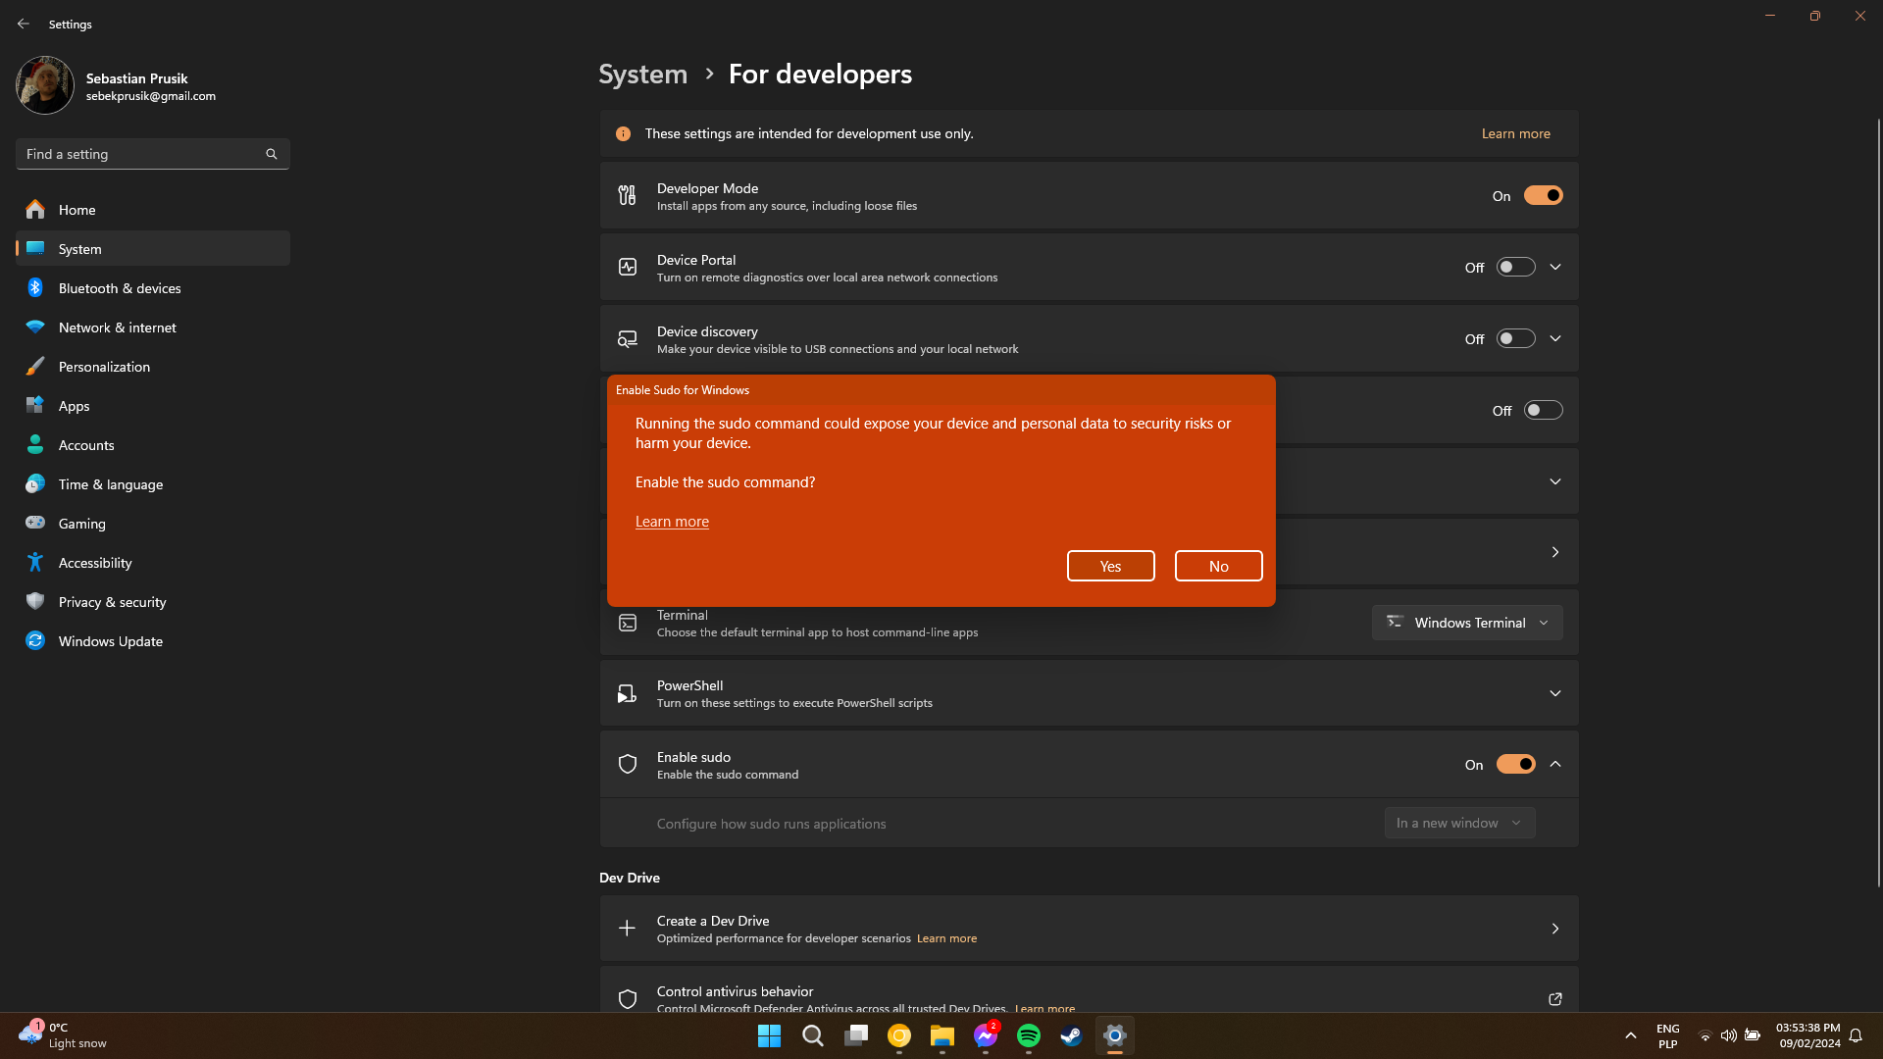Open the 'In a new window' dropdown
This screenshot has width=1883, height=1059.
[1458, 823]
